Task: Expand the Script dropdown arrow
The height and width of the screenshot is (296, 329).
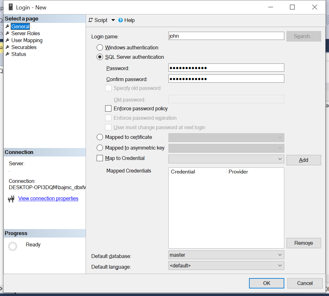Action: coord(112,20)
